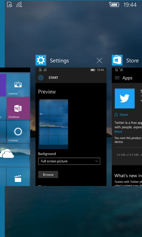
Task: Tap the battery icon in status bar
Action: tap(114, 4)
